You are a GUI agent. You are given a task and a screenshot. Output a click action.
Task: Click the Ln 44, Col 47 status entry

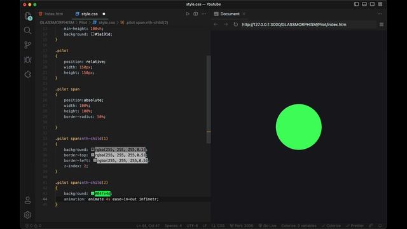coord(148,226)
